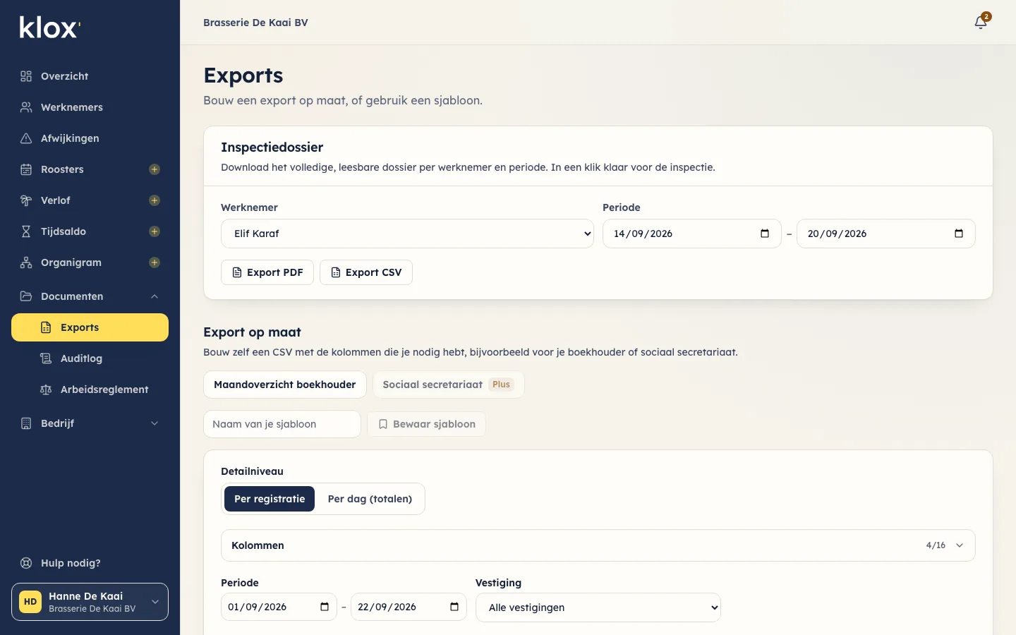The image size is (1016, 635).
Task: Open the notifications bell
Action: pyautogui.click(x=981, y=22)
